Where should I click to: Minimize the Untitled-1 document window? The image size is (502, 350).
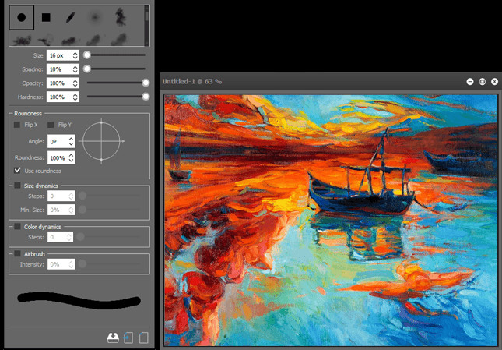point(470,81)
